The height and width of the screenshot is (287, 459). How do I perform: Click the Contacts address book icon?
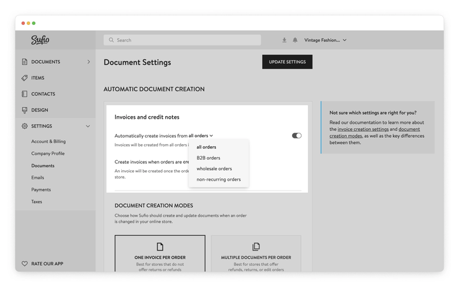[25, 94]
